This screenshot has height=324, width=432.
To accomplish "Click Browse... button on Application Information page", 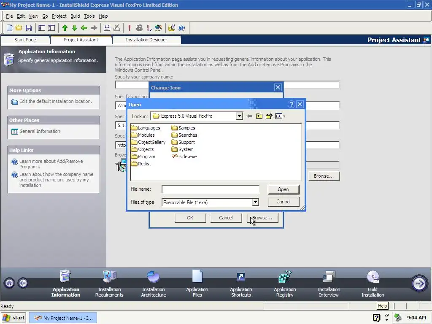I will pos(324,176).
